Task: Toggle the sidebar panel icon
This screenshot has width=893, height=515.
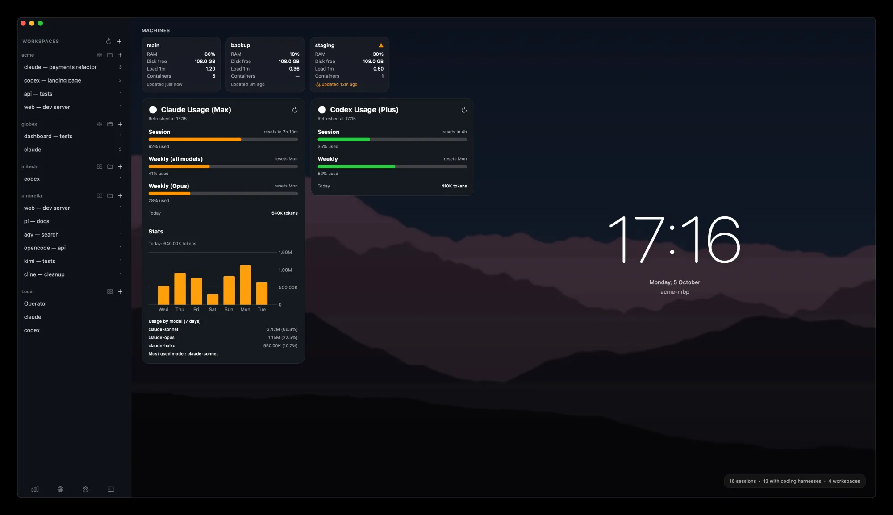Action: click(x=111, y=490)
